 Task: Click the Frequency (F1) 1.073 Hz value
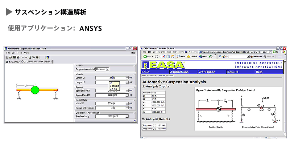tap(161, 125)
